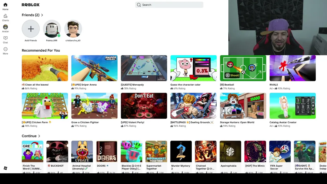The height and width of the screenshot is (184, 327).
Task: Click the 78% Rating under Monopoly
Action: (129, 88)
